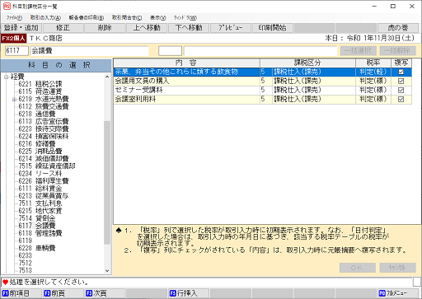Click the 次頁 function key button
Screen dimensions: 422x299
pyautogui.click(x=105, y=293)
